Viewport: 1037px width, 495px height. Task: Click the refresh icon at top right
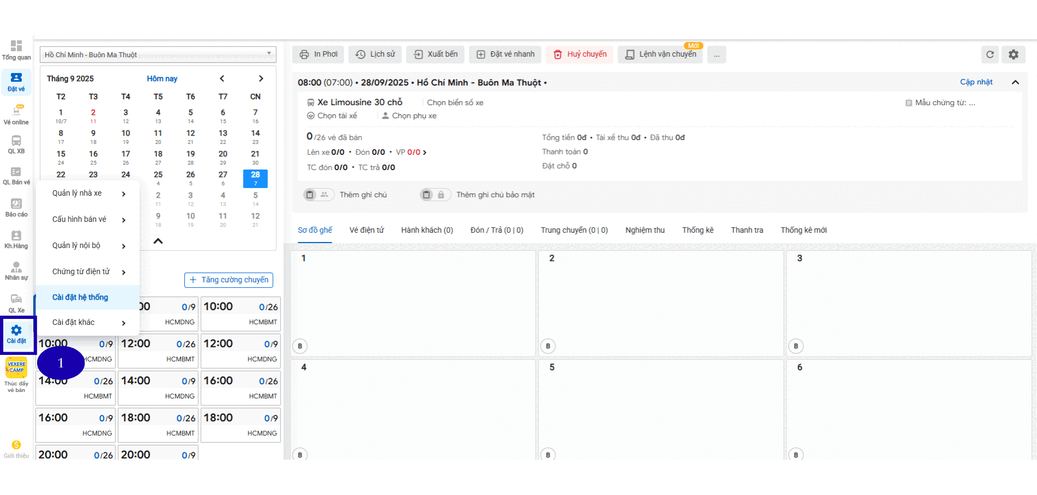click(x=990, y=55)
